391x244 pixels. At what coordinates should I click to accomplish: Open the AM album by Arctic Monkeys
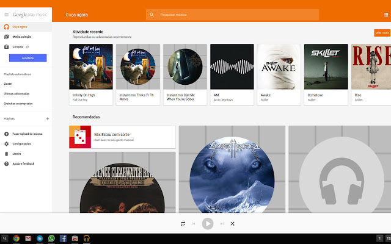[232, 74]
